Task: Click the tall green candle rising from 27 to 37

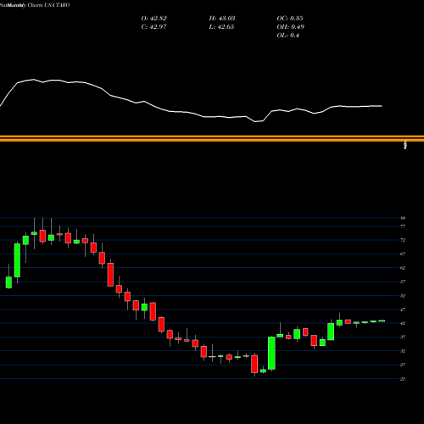Action: (271, 353)
